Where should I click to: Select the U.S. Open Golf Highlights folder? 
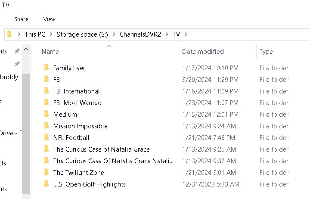click(x=89, y=184)
